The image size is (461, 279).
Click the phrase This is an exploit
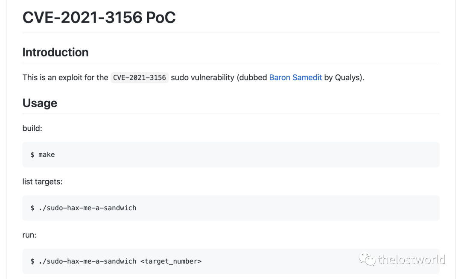[52, 78]
